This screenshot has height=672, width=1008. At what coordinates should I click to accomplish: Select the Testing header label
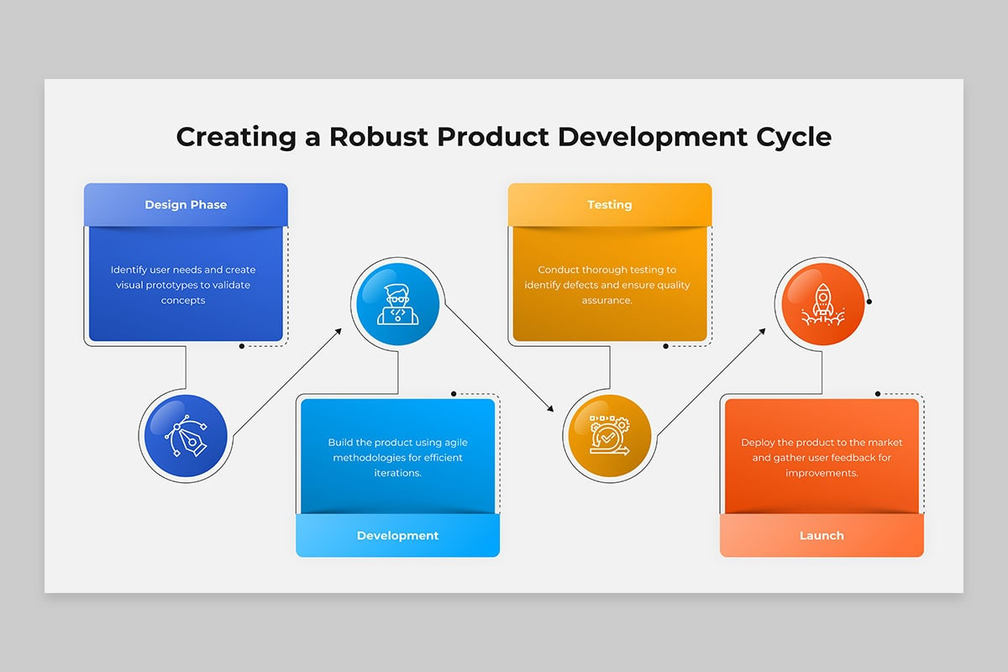(x=610, y=204)
